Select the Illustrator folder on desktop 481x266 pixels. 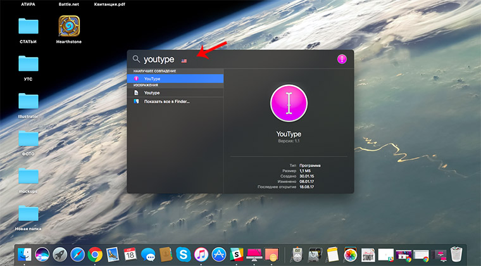(28, 101)
